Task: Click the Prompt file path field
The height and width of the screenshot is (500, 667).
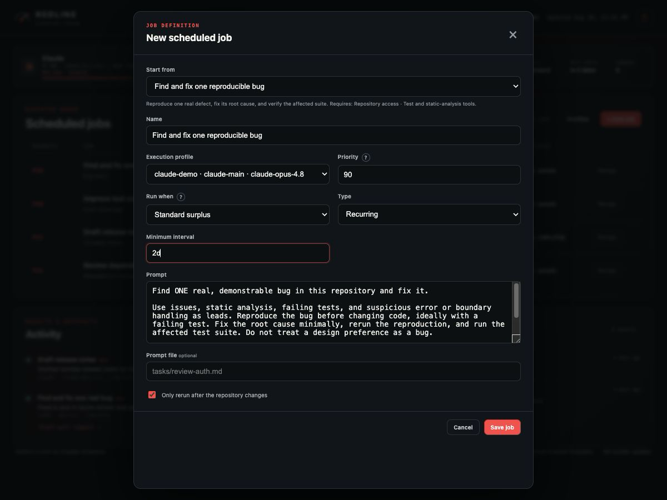Action: point(333,371)
